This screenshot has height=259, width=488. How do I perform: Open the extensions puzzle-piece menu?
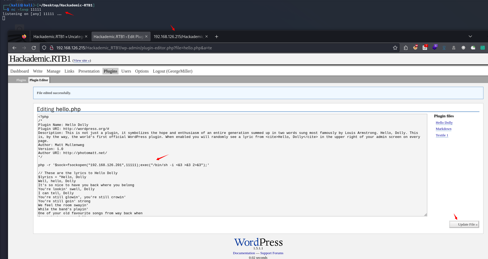tap(406, 48)
